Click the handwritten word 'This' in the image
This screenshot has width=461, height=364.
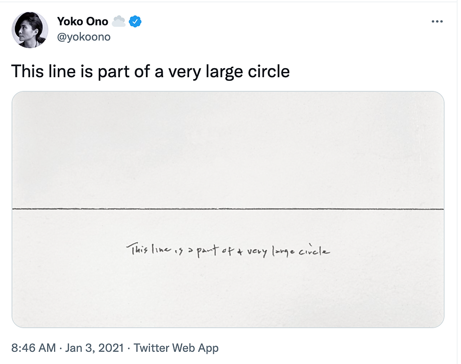(x=137, y=249)
